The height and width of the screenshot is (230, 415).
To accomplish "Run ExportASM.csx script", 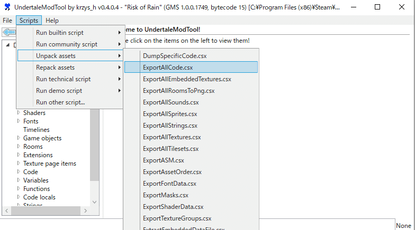I will tap(191, 160).
